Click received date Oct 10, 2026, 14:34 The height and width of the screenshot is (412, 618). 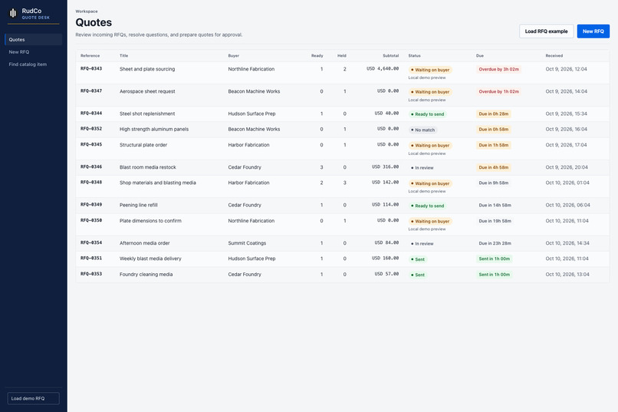(x=567, y=243)
